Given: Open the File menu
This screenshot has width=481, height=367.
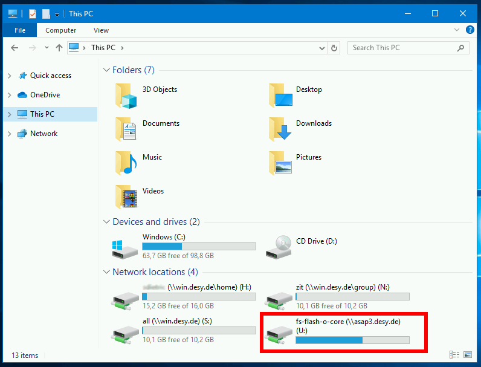Looking at the screenshot, I should coord(20,30).
